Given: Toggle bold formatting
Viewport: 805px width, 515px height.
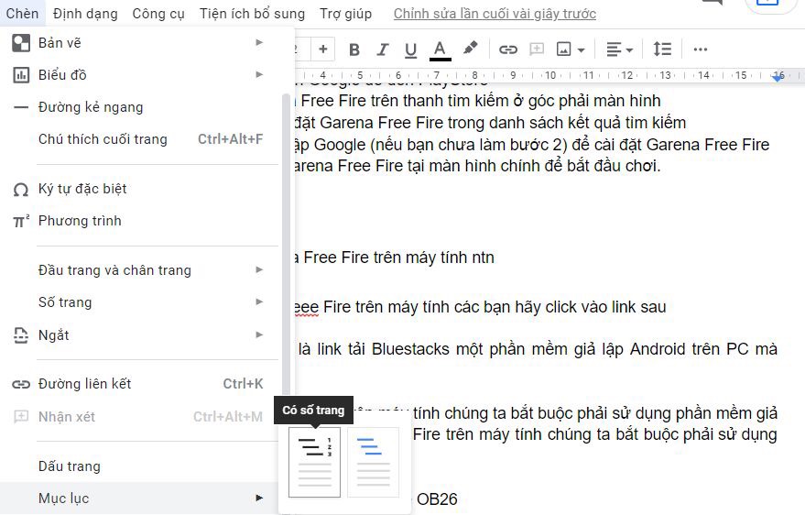Looking at the screenshot, I should (x=354, y=49).
